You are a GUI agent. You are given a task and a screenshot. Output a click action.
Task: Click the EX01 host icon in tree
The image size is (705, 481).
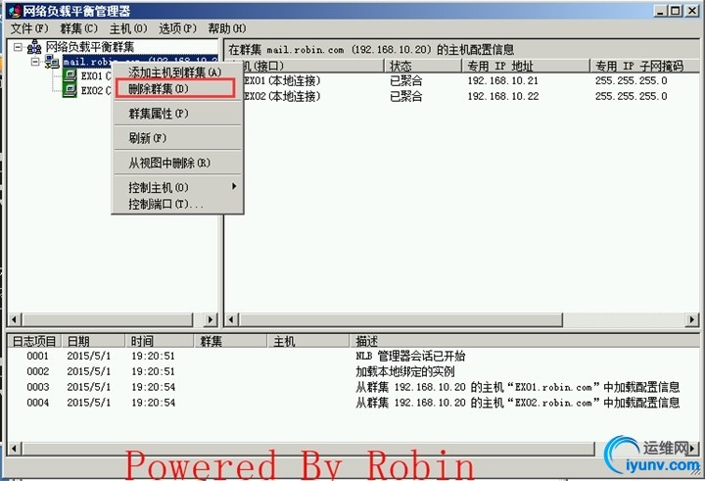(70, 75)
